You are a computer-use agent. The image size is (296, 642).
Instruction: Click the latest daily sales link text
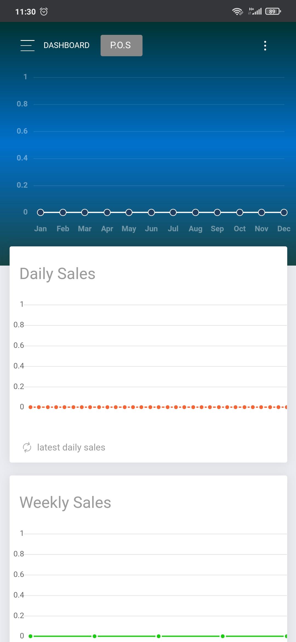71,447
